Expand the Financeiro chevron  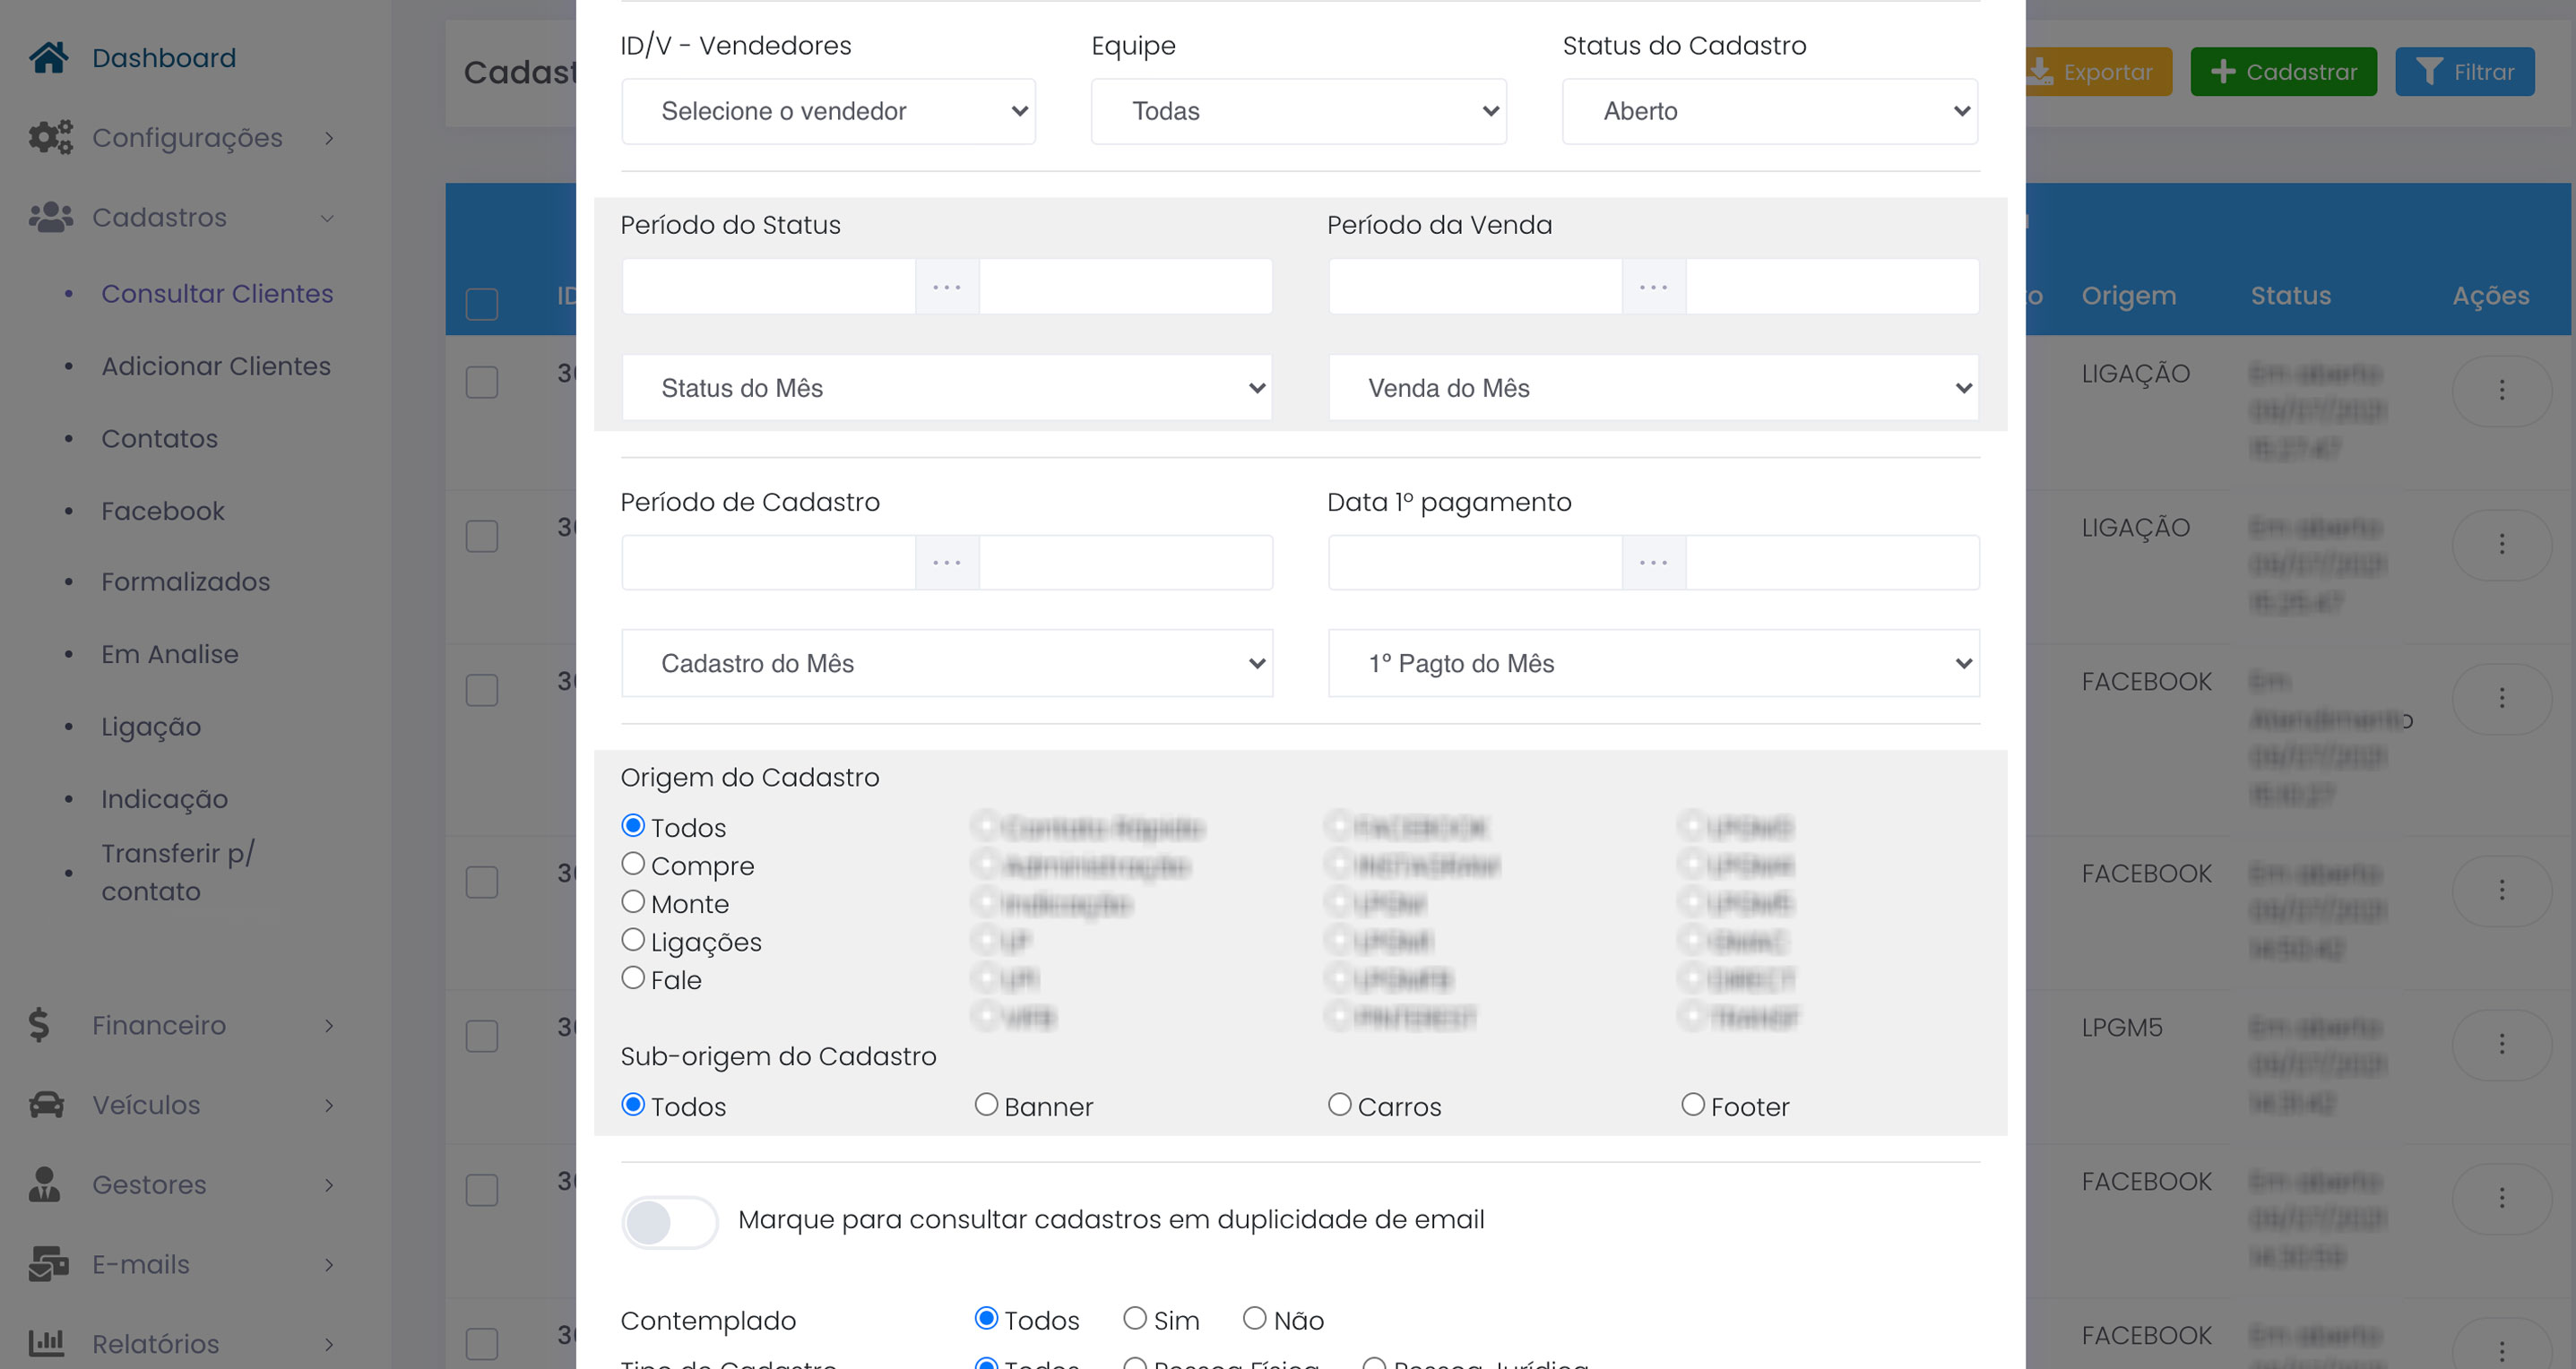(329, 1025)
